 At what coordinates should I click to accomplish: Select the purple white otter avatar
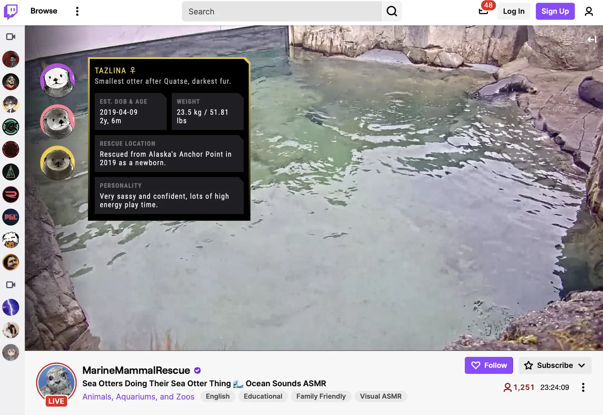point(57,80)
